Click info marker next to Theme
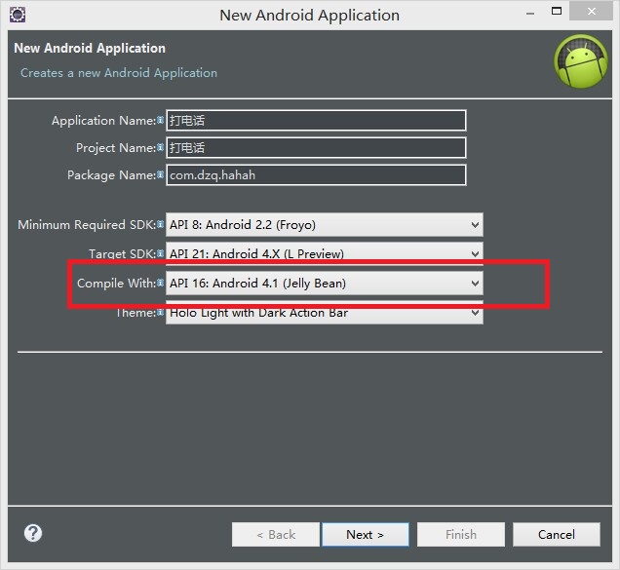Image resolution: width=620 pixels, height=570 pixels. 160,312
